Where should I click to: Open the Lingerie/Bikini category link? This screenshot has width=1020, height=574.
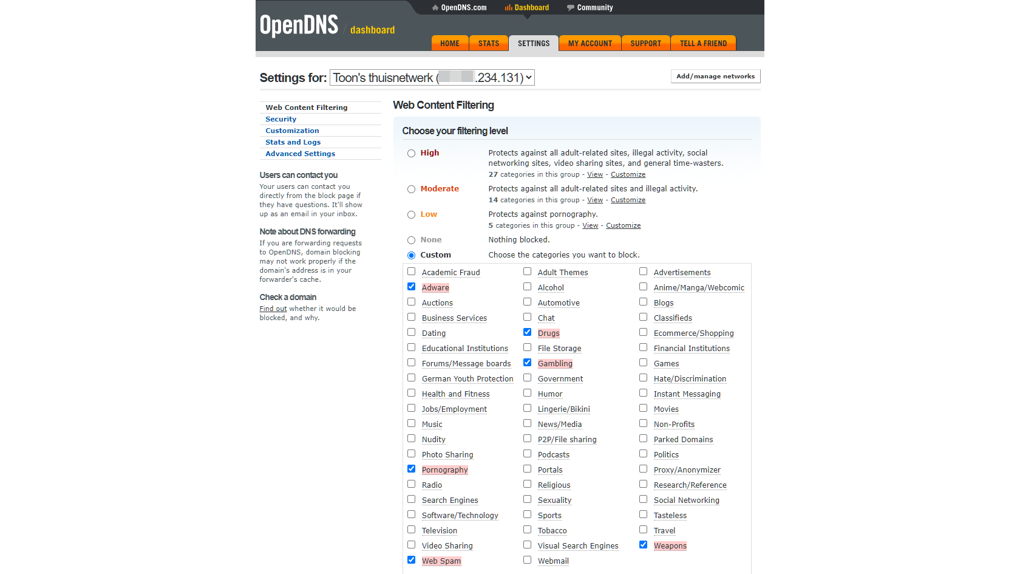click(x=564, y=409)
